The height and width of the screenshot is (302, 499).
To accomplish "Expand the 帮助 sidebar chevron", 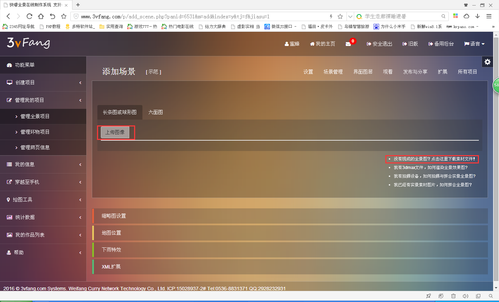I will pyautogui.click(x=80, y=253).
